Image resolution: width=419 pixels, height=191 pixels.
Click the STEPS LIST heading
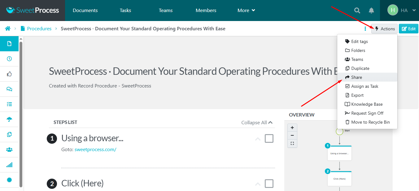[65, 122]
